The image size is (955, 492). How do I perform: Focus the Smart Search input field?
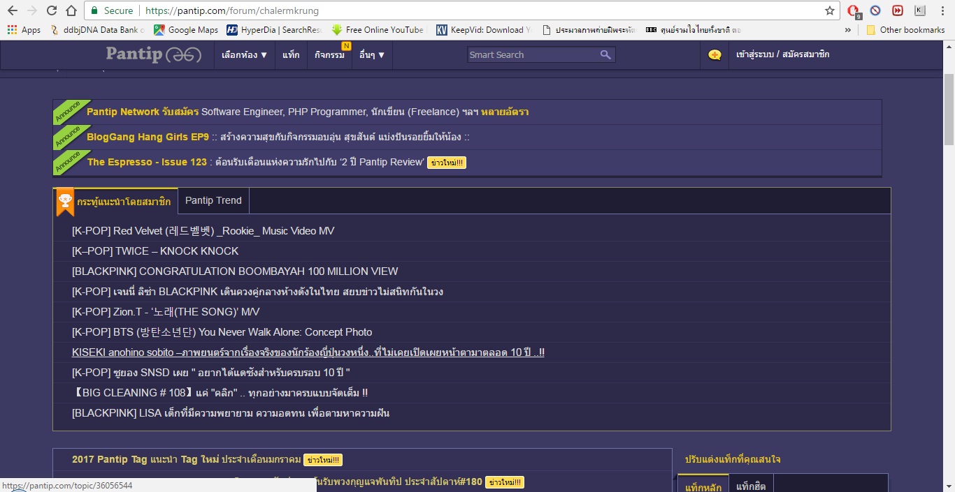tap(533, 54)
